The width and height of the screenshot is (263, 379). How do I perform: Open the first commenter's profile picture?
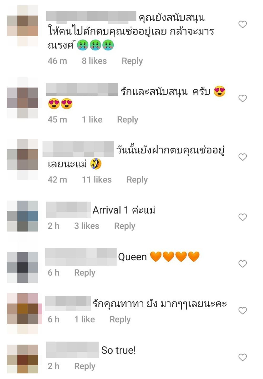[x=22, y=26]
